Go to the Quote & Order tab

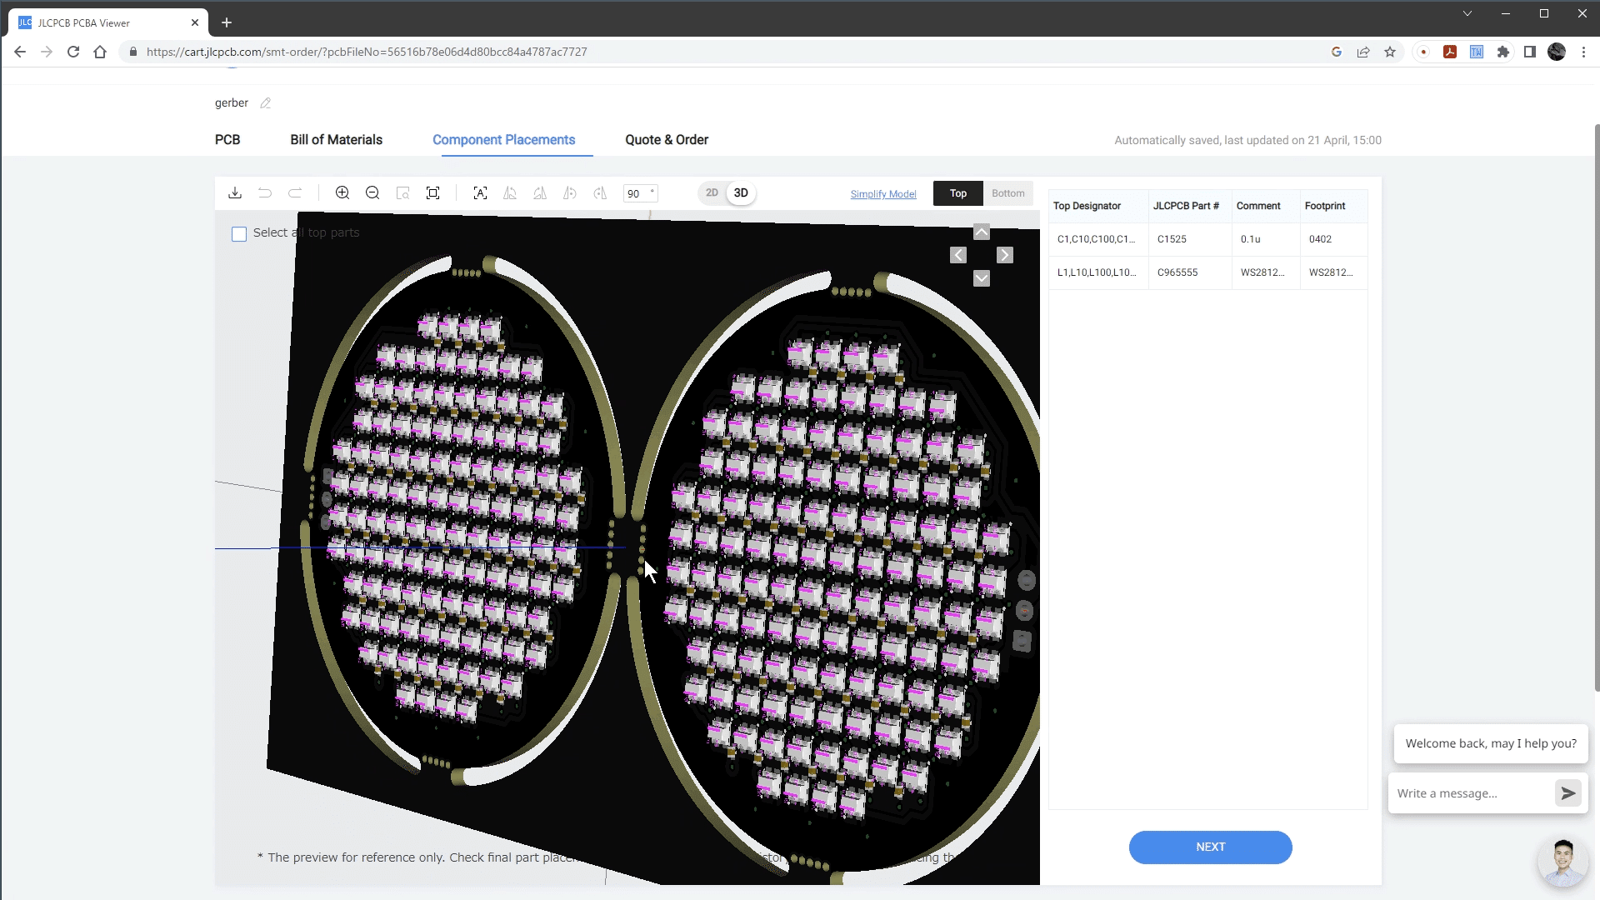[x=667, y=140]
